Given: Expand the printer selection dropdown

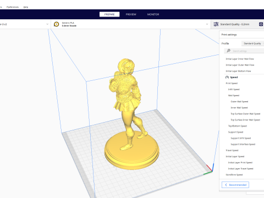Looking at the screenshot, I should (x=47, y=24).
